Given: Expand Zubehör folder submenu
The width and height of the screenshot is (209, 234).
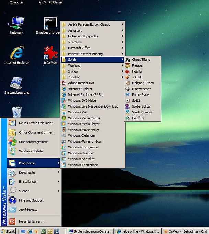Looking at the screenshot, I should 92,77.
